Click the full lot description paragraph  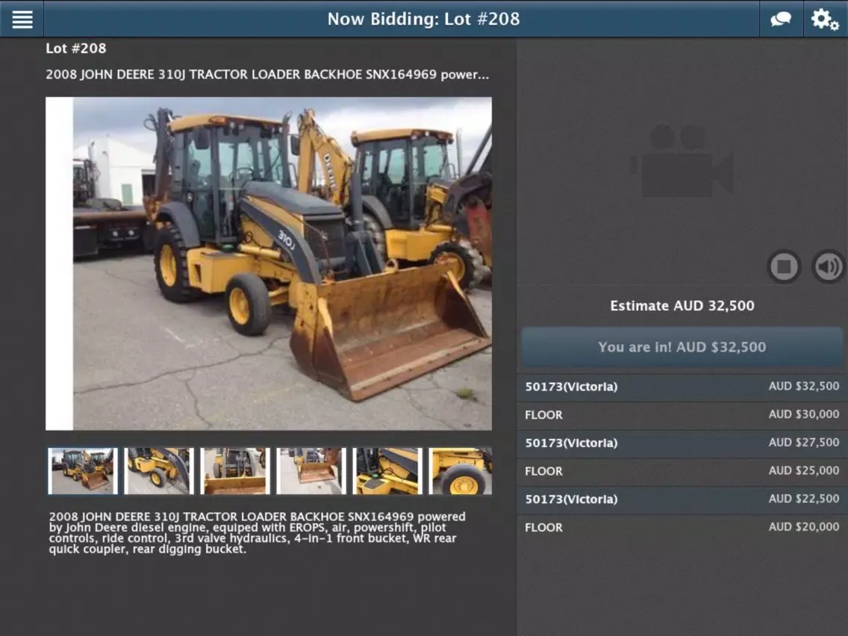(257, 533)
